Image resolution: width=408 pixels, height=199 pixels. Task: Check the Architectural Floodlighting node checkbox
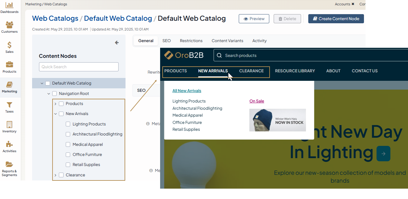pyautogui.click(x=68, y=134)
